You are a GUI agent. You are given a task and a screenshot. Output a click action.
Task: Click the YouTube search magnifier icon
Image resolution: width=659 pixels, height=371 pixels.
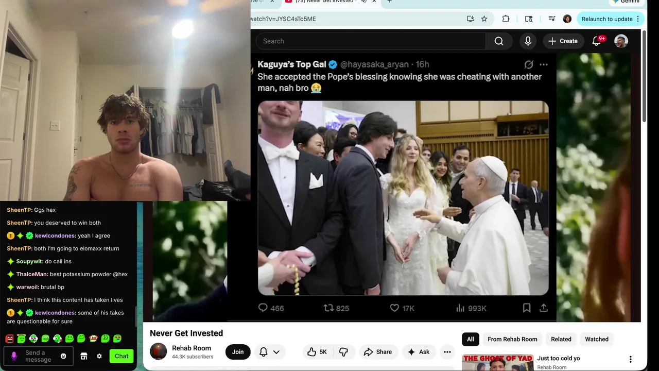[x=499, y=41]
